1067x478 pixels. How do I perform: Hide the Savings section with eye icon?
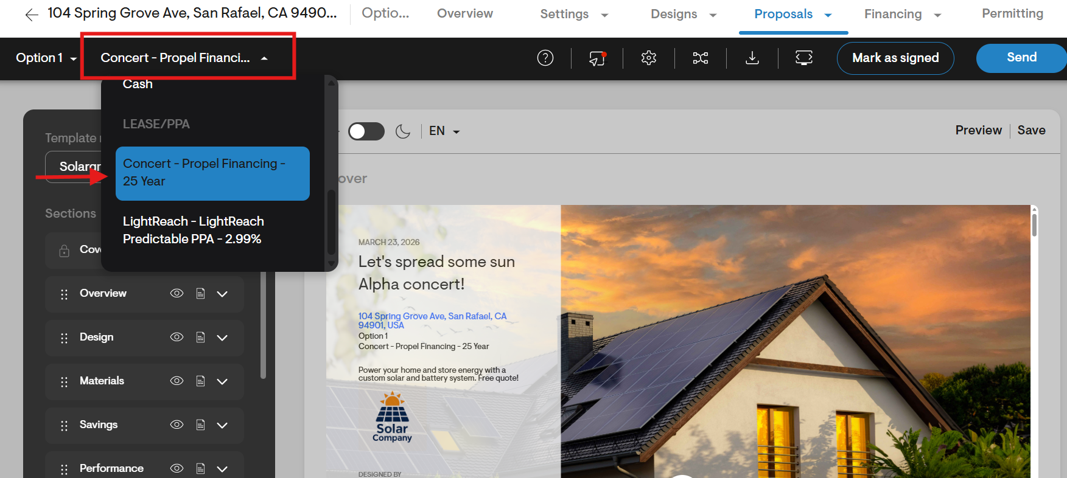click(x=177, y=424)
